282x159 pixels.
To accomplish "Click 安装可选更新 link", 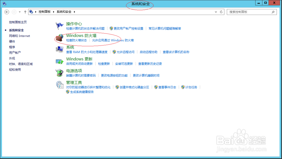I will 124,64.
